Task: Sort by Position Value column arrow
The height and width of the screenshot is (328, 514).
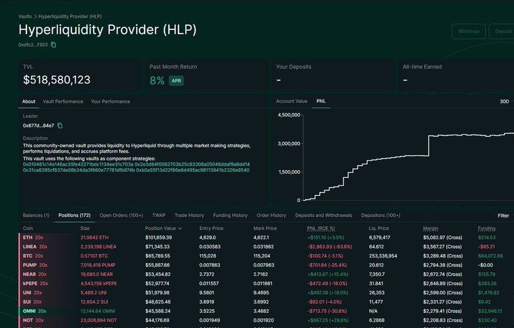Action: click(180, 229)
